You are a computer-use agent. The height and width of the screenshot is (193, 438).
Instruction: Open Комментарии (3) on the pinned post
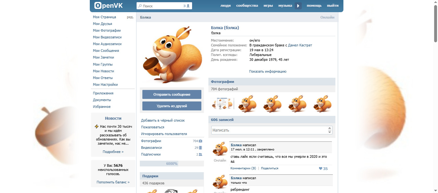243,168
